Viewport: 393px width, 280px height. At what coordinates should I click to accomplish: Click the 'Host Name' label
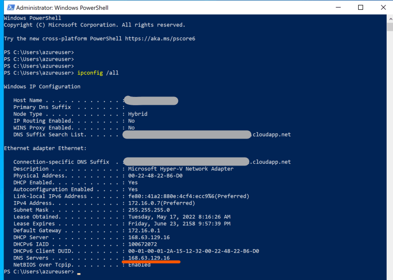point(27,100)
